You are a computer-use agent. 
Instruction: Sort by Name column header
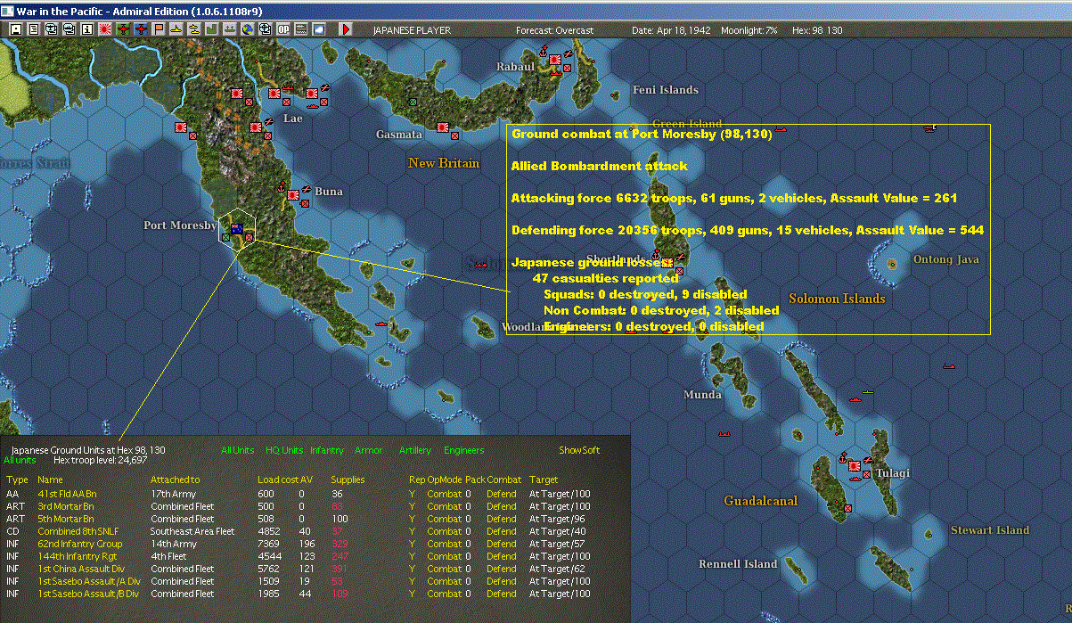coord(51,480)
